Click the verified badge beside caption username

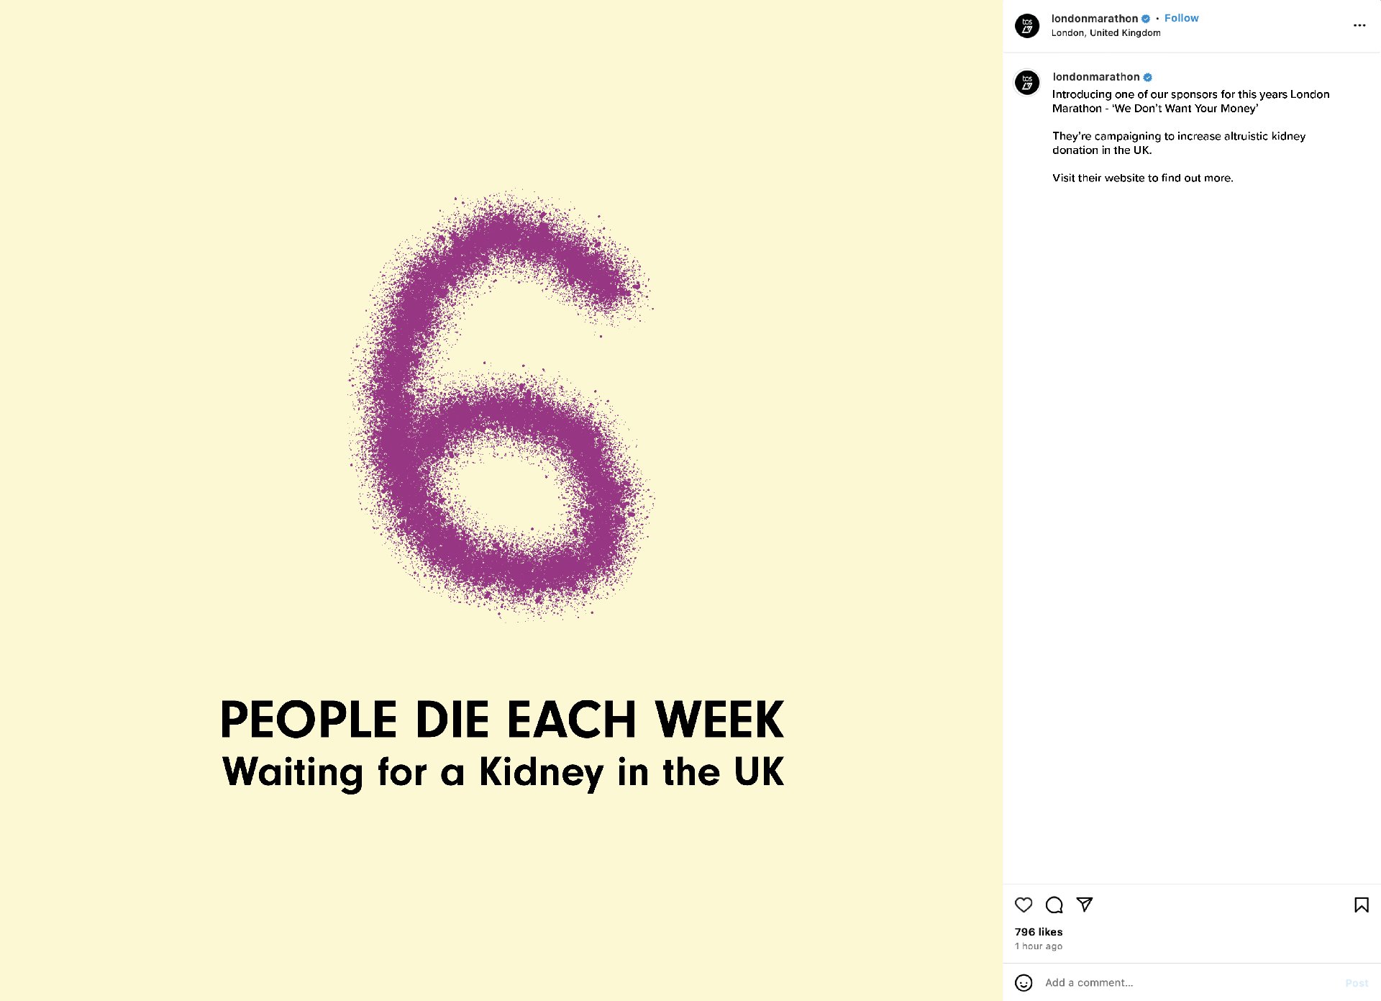pos(1148,77)
